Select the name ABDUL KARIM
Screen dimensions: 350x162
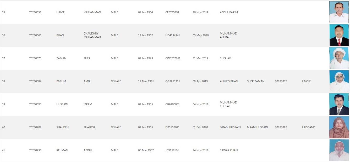pos(229,12)
